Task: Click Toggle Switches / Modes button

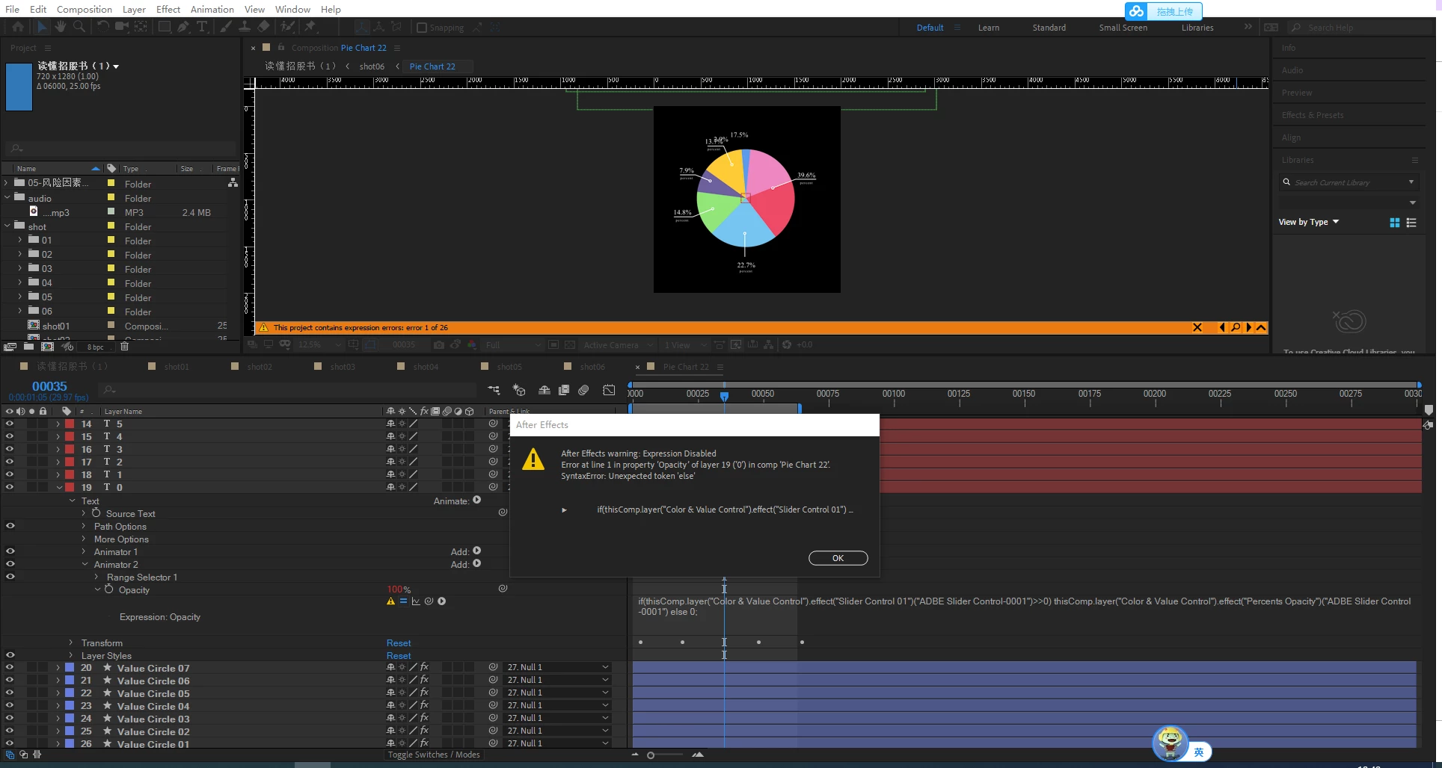Action: click(434, 755)
